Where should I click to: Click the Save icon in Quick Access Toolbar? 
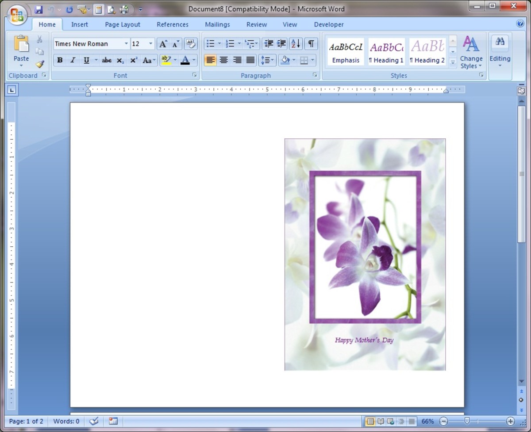[38, 9]
